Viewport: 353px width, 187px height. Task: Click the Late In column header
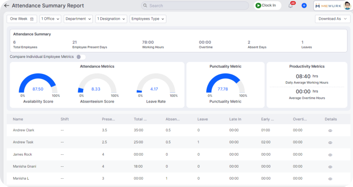[x=235, y=119]
